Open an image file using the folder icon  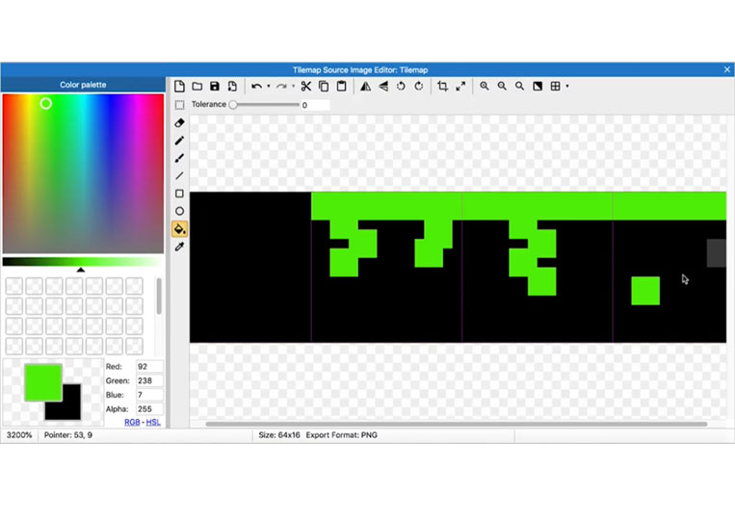pyautogui.click(x=197, y=87)
